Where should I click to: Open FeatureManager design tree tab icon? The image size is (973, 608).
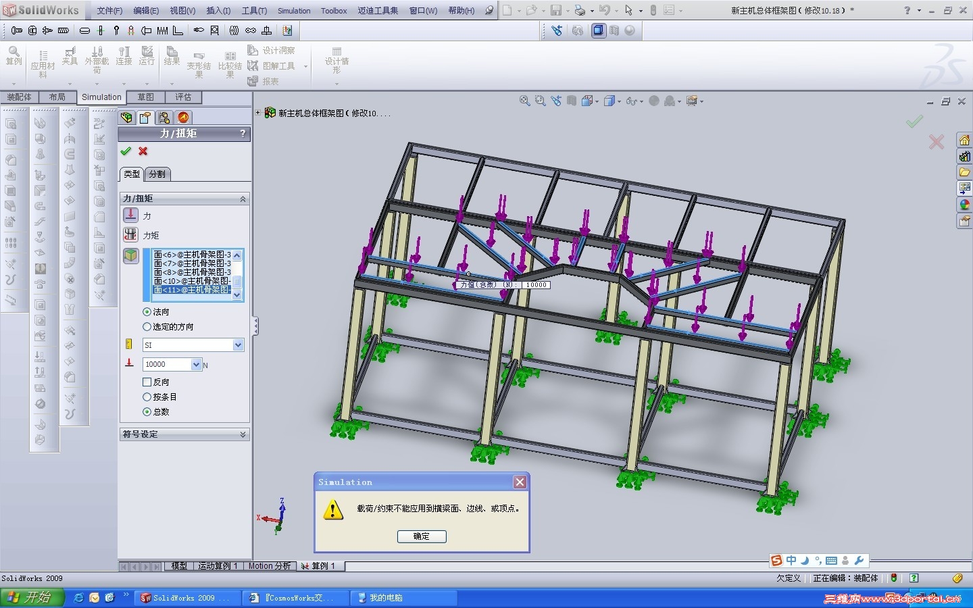coord(126,118)
